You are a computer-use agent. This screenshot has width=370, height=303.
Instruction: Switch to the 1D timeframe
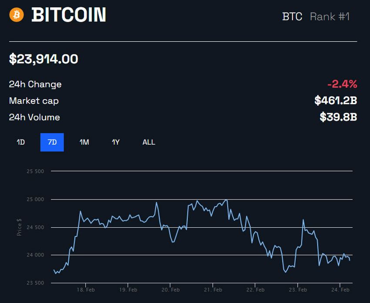point(20,142)
